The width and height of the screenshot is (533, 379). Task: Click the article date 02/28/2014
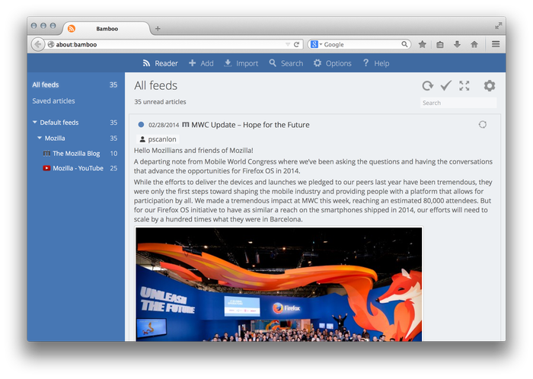[x=164, y=125]
